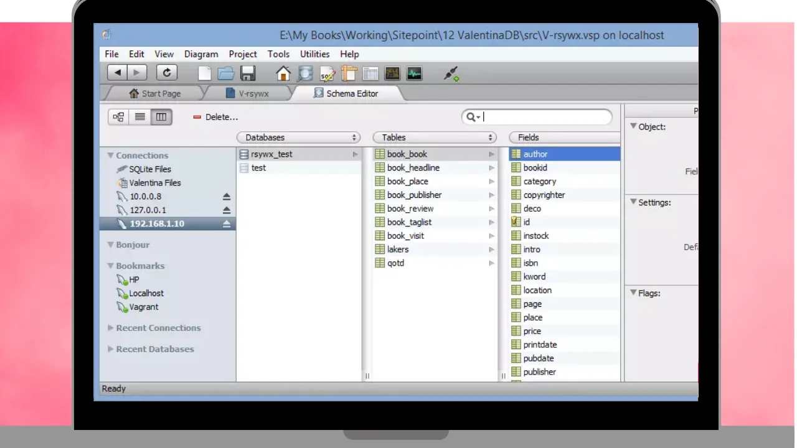
Task: Select the test database
Action: (x=299, y=168)
